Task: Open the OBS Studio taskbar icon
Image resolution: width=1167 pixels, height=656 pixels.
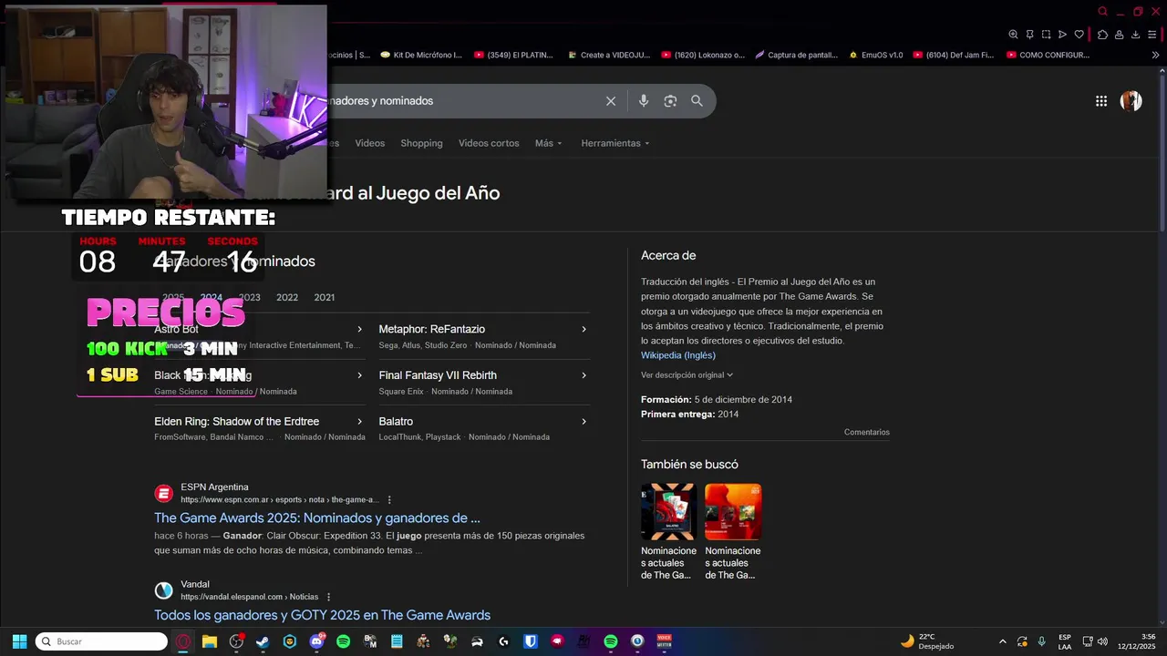Action: coord(236,641)
